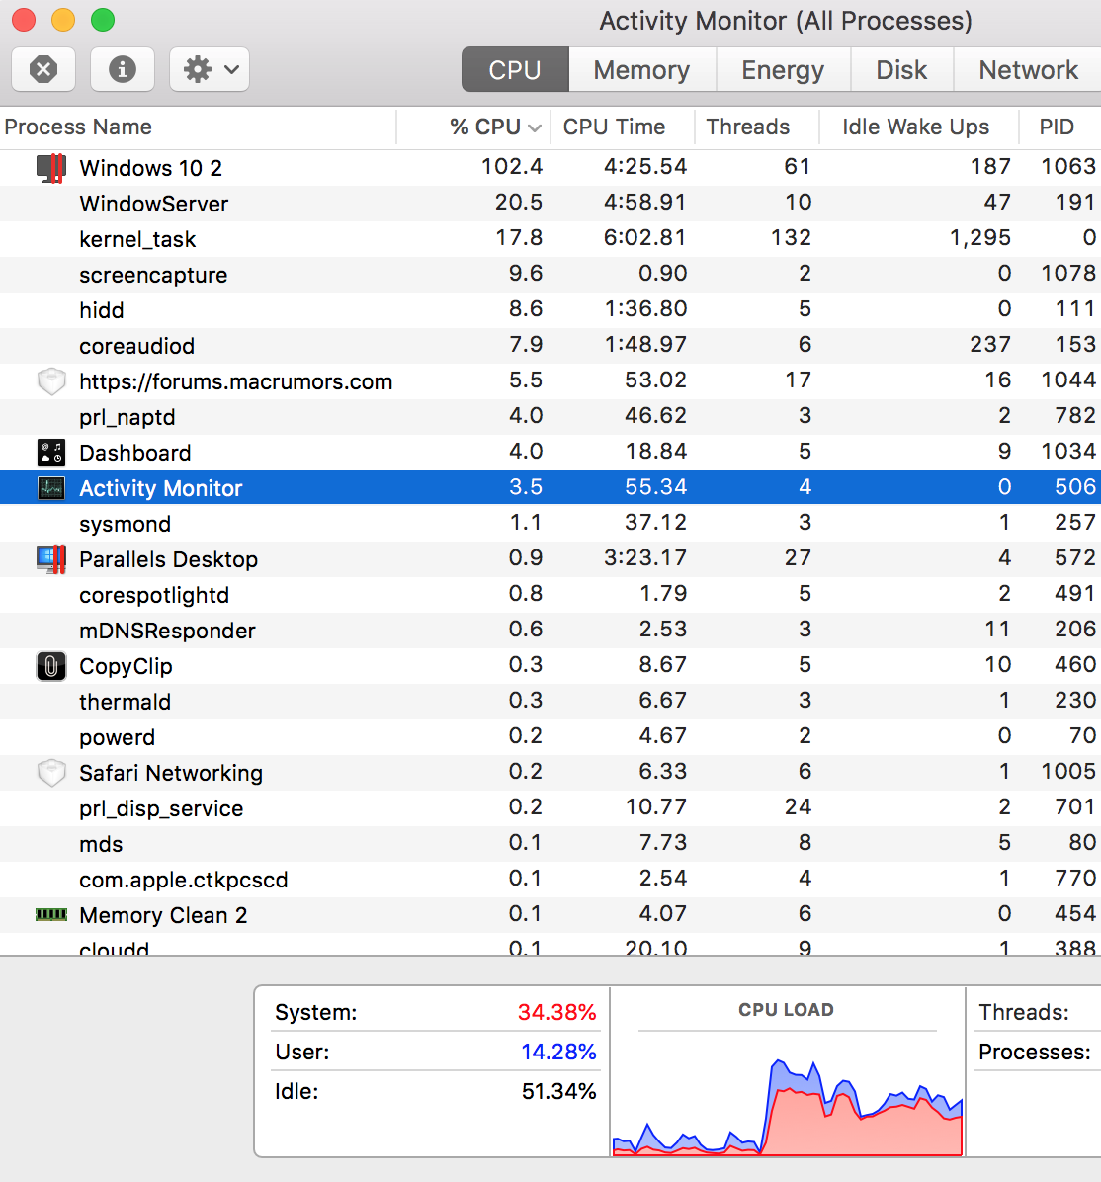The height and width of the screenshot is (1182, 1101).
Task: Click the Windows 10 2 process icon
Action: tap(51, 168)
